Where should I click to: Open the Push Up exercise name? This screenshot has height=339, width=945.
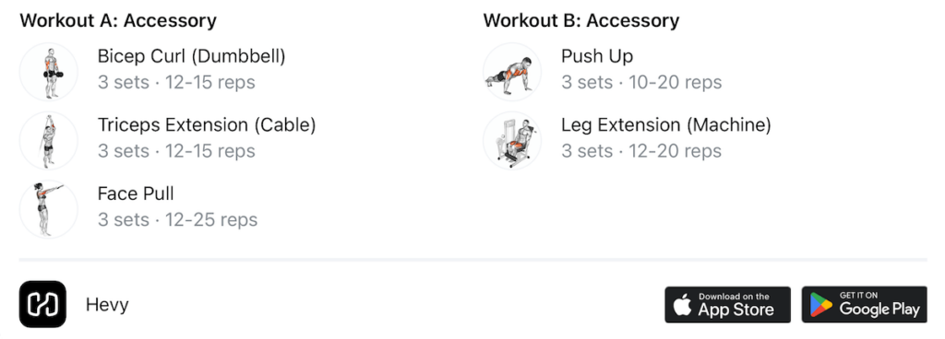(597, 57)
